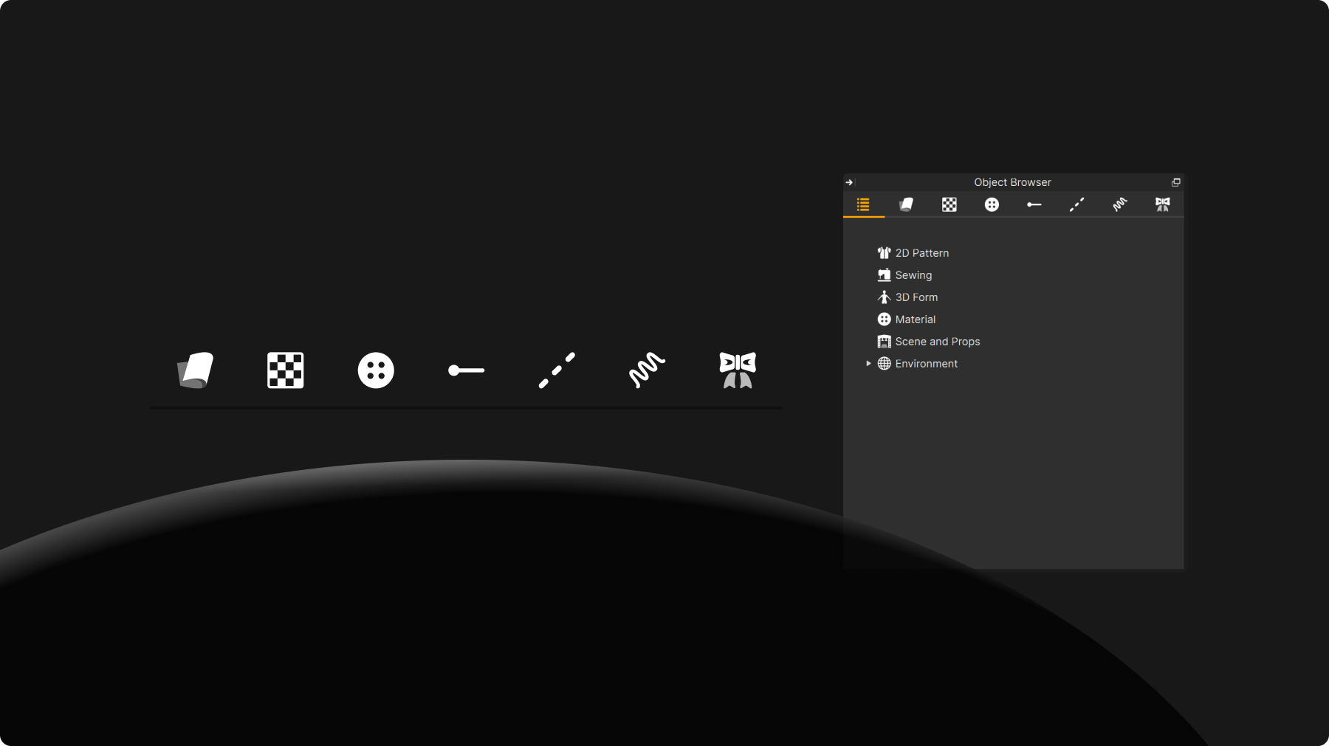The width and height of the screenshot is (1329, 746).
Task: Click the sewing machine icon beside Sewing
Action: point(884,275)
